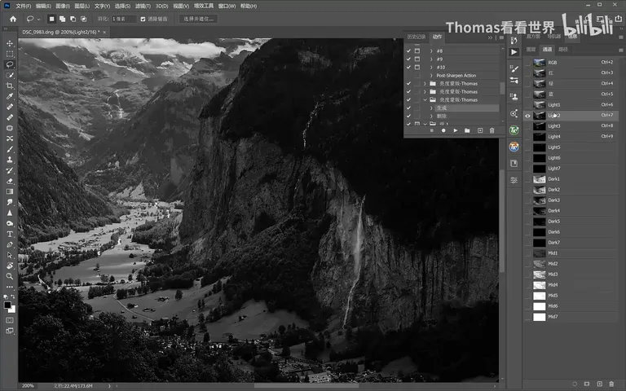
Task: Toggle dialog box for action #10
Action: pos(417,67)
